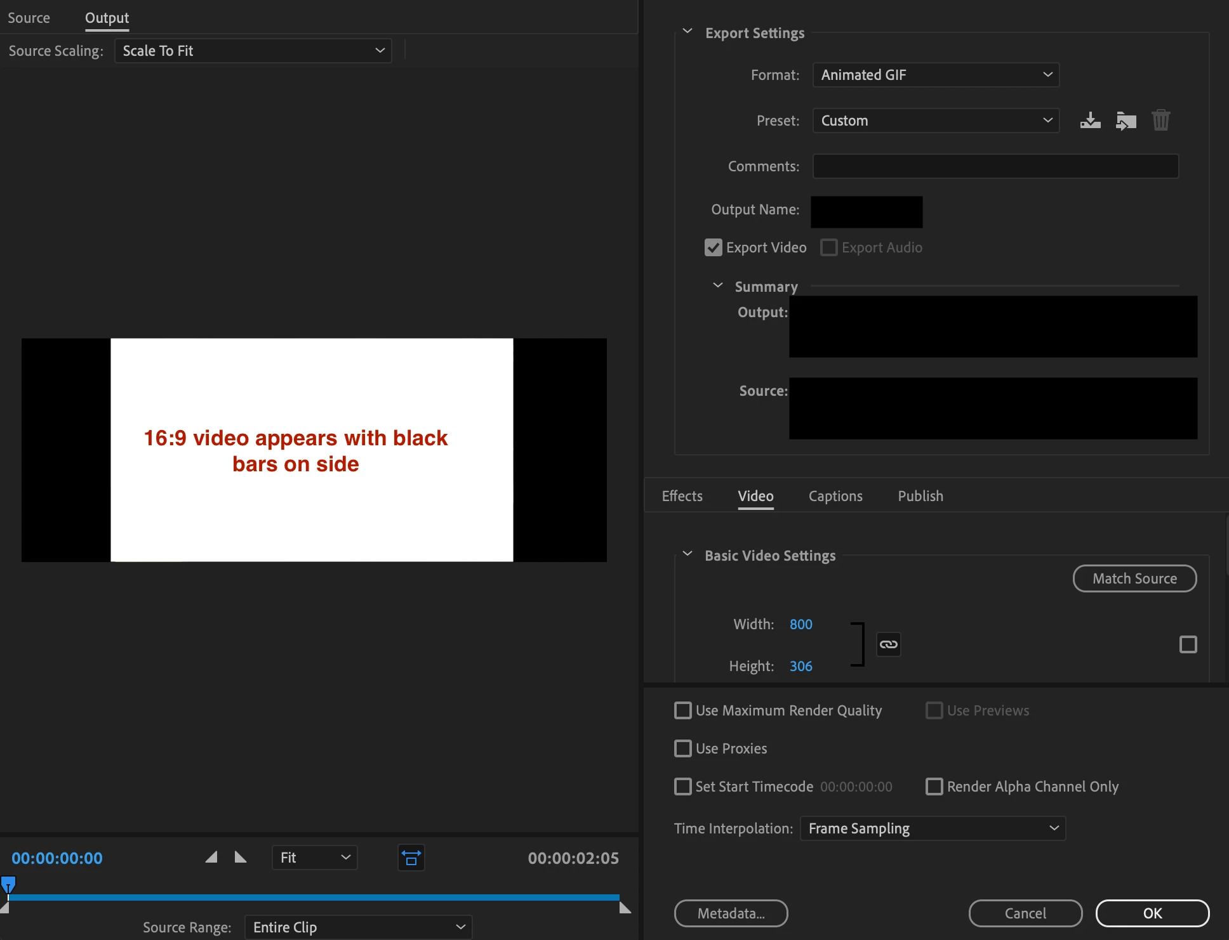
Task: Click the Metadata button
Action: (731, 913)
